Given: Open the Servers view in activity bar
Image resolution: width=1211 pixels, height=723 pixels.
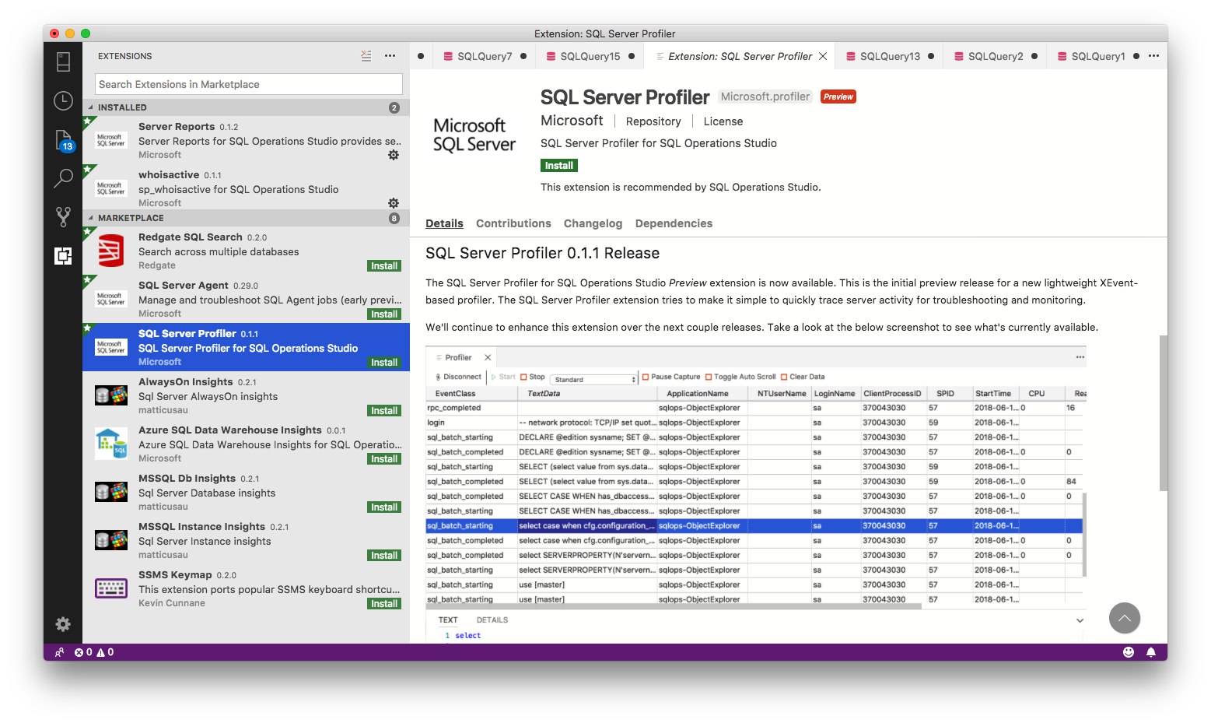Looking at the screenshot, I should pyautogui.click(x=64, y=61).
